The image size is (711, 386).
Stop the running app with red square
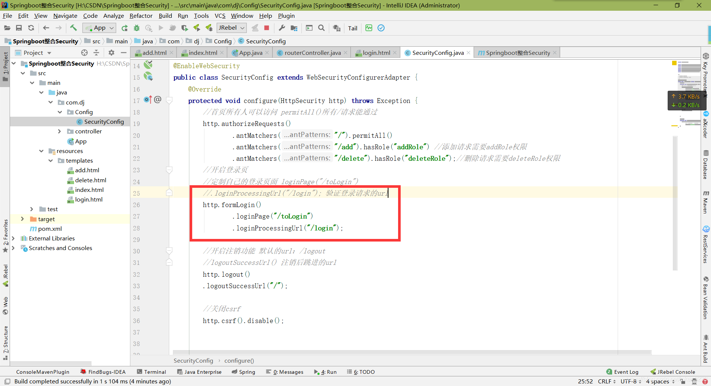pyautogui.click(x=267, y=28)
